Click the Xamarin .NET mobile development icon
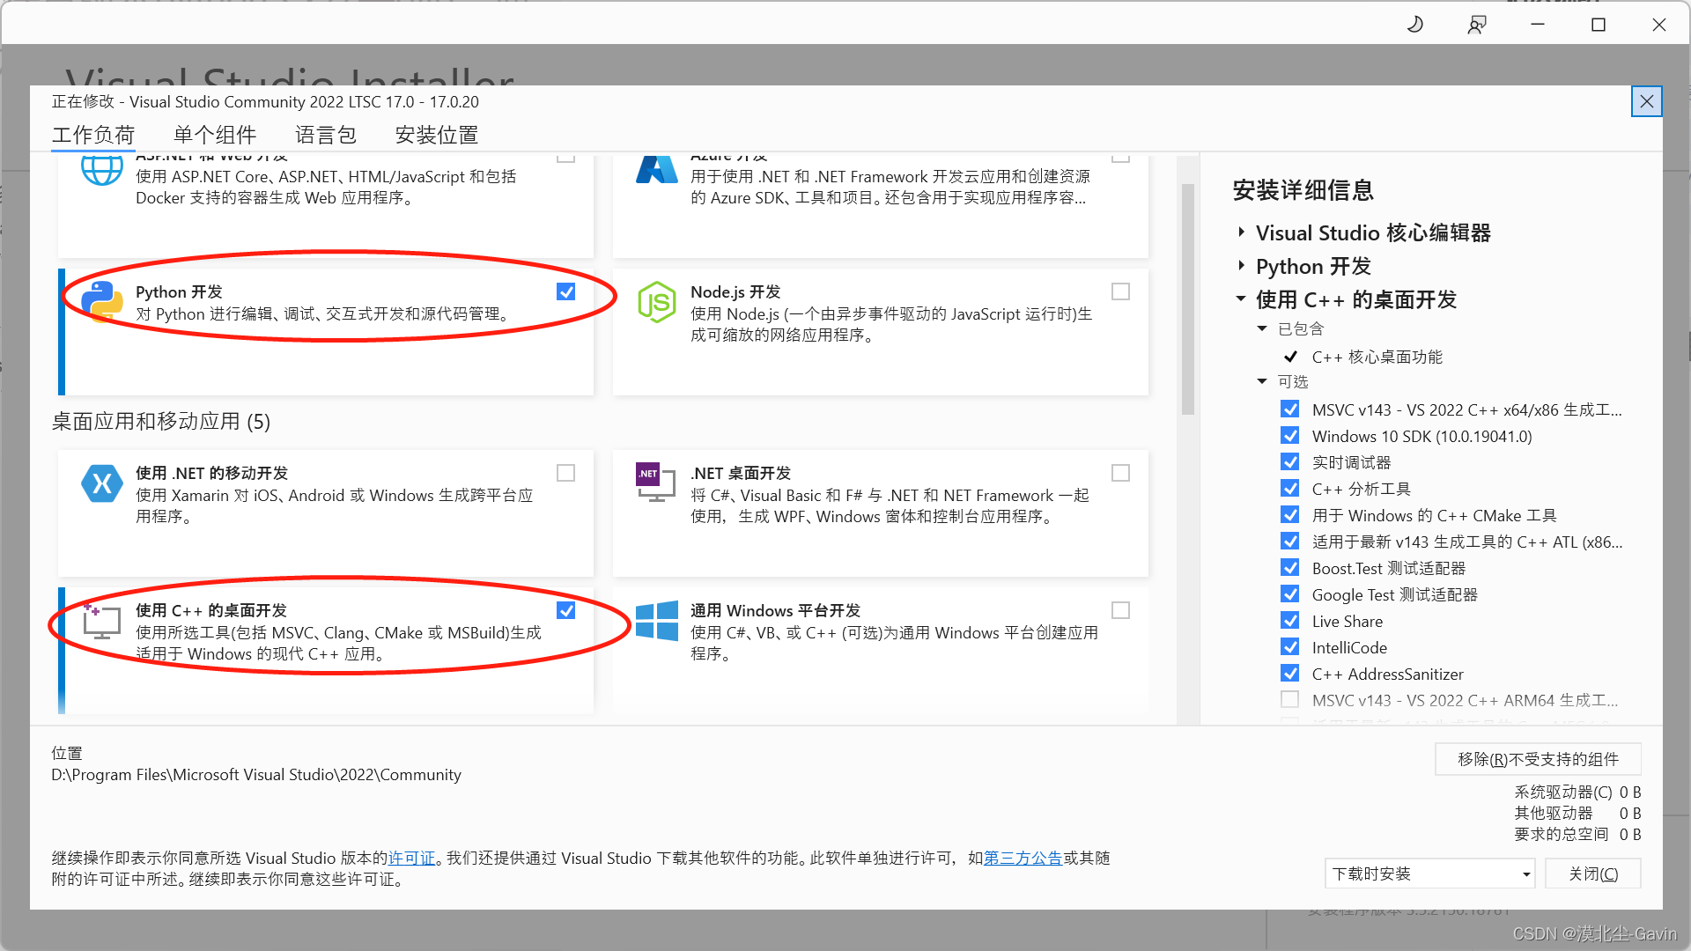This screenshot has width=1691, height=951. coord(102,483)
